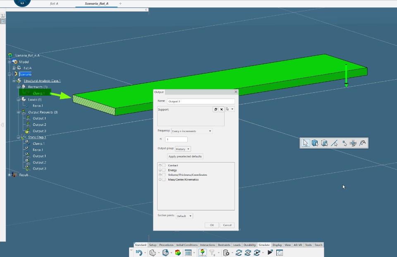Check the Volume/Thickness/Coordinates checkbox

164,174
